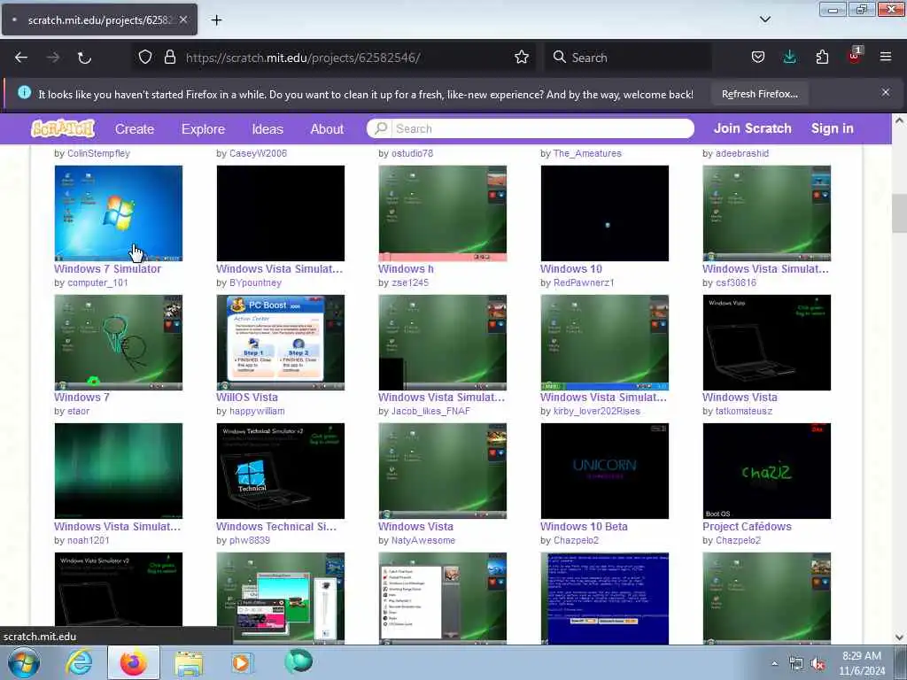Open Windows Vista by tatkomateusz title link

[740, 398]
